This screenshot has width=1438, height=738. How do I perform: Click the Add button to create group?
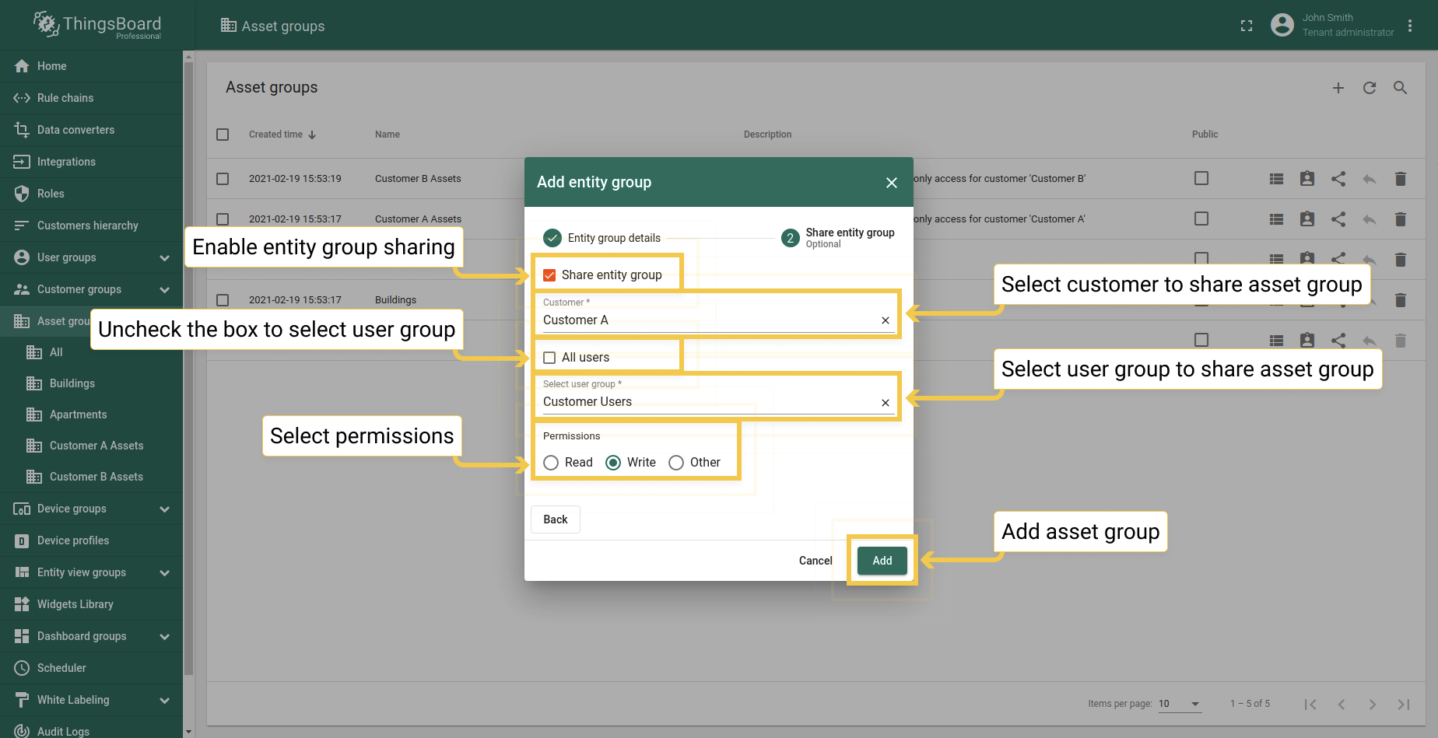(882, 561)
